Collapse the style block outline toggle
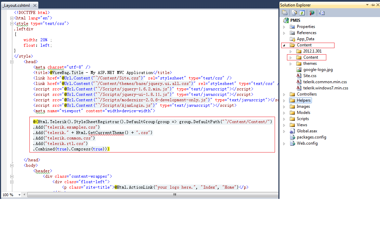Screen dimensions: 380x233 click(12, 24)
